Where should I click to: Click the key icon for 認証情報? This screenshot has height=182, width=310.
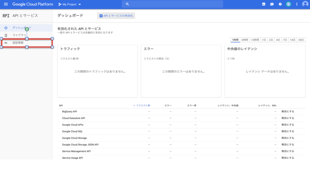click(x=6, y=43)
